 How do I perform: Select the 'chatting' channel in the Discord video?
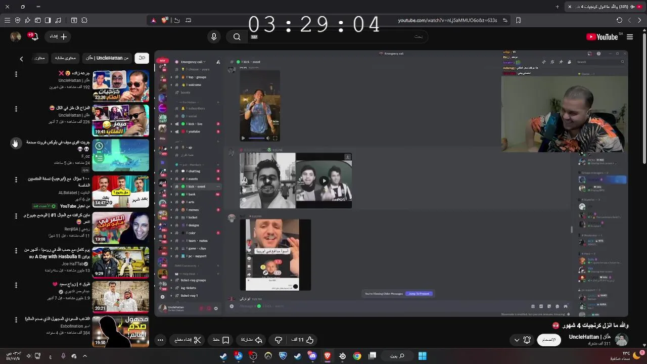pyautogui.click(x=195, y=171)
